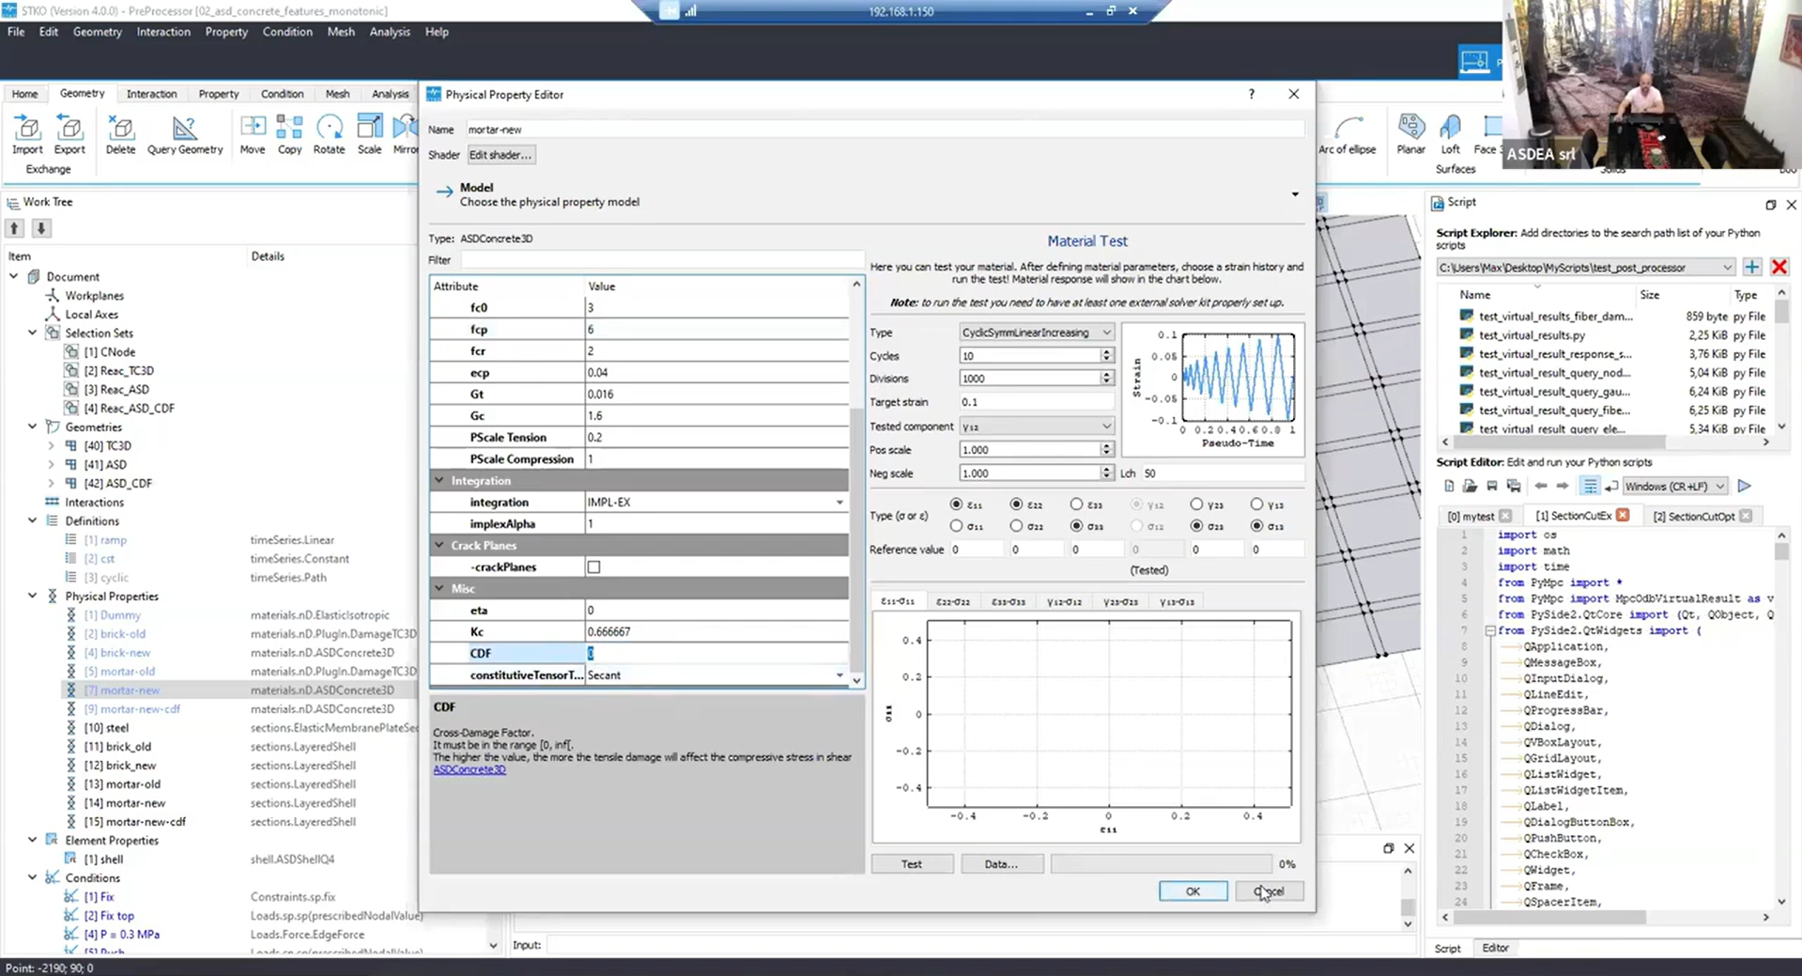Select the ε33 radio button

[1076, 504]
